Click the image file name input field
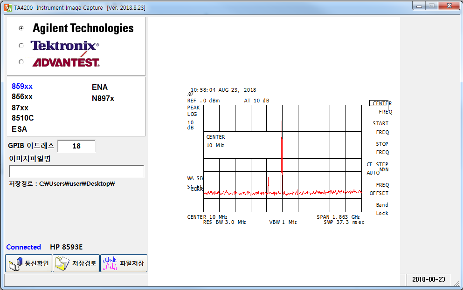 (76, 171)
